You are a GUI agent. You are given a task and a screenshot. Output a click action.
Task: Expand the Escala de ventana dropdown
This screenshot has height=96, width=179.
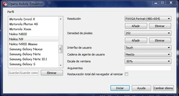coord(148,61)
